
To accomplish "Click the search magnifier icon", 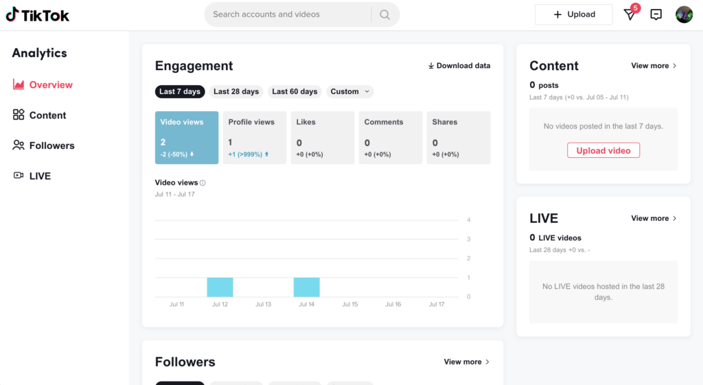I will point(385,14).
